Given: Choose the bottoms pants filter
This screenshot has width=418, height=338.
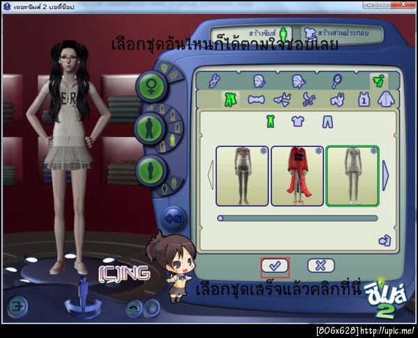Looking at the screenshot, I should pos(327,122).
